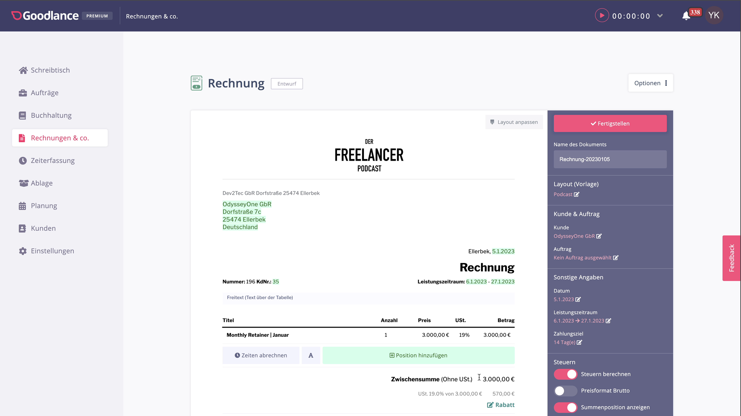Screen dimensions: 741x416
Task: Click the text formatting 'A' button
Action: point(311,355)
